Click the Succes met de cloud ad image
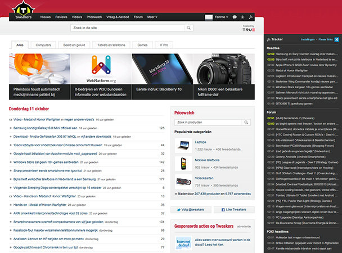This screenshot has width=342, height=253. pos(183,243)
